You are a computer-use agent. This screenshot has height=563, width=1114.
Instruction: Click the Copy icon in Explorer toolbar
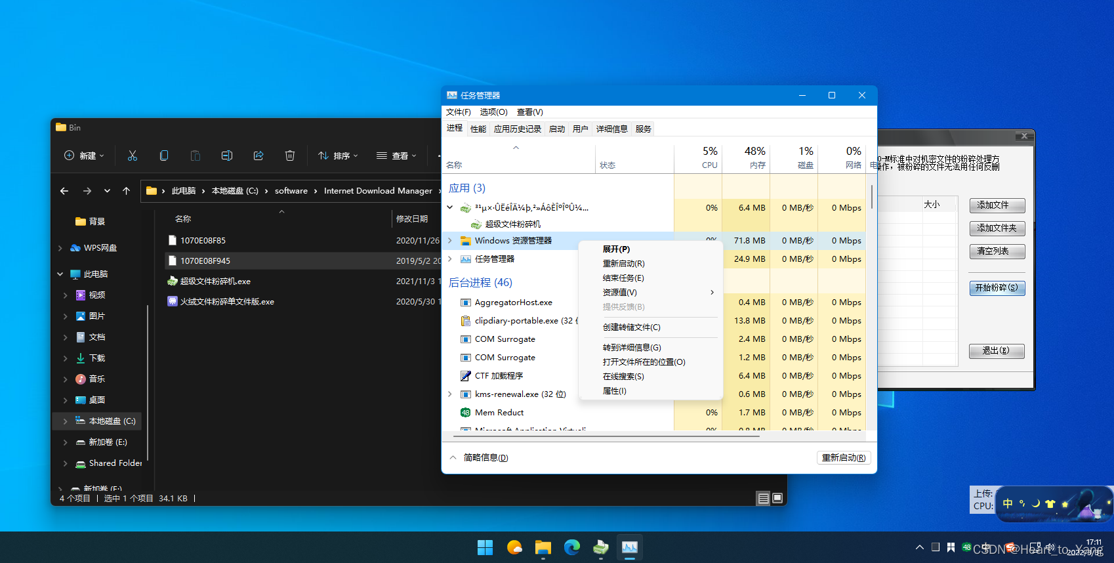click(164, 156)
